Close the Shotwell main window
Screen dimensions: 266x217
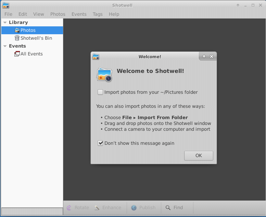point(261,5)
